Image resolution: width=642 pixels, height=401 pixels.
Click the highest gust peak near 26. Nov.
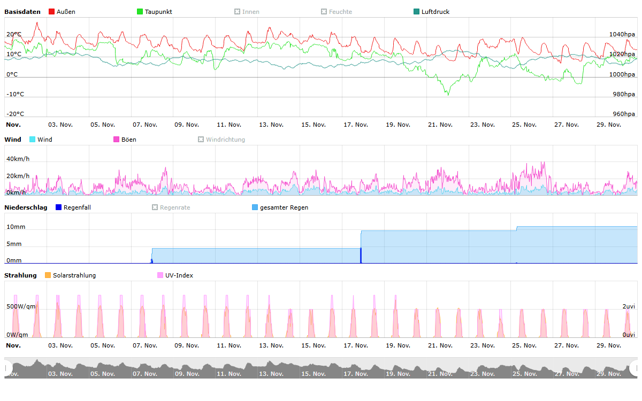click(544, 163)
